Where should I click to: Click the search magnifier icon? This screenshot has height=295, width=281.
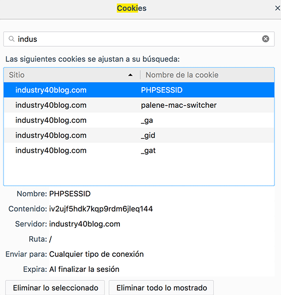12,39
